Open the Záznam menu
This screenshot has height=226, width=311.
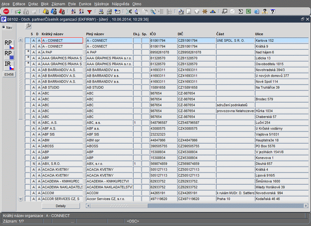[x=58, y=4]
